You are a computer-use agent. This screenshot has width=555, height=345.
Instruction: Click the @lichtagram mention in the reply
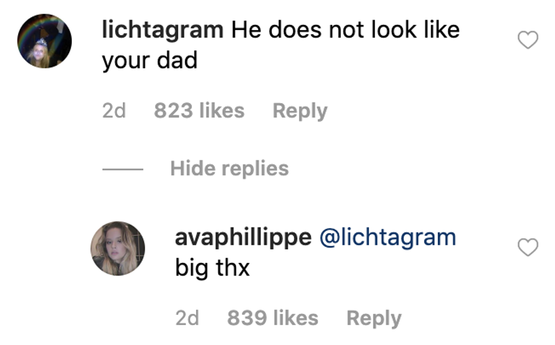[388, 237]
